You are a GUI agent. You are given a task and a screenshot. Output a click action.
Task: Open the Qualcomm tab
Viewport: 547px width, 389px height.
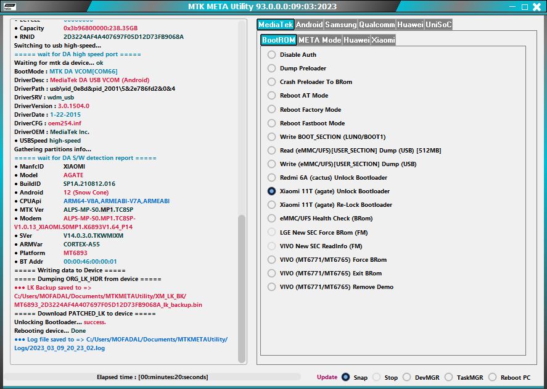pyautogui.click(x=377, y=25)
